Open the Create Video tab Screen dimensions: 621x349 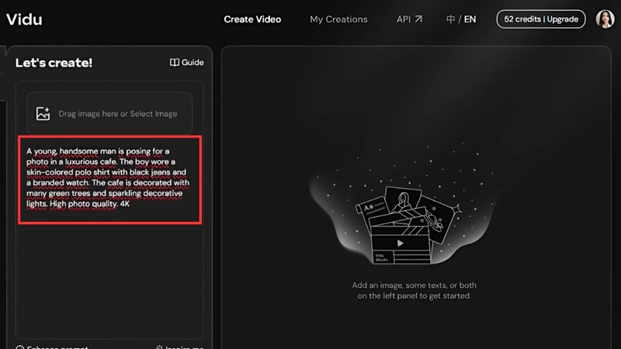tap(252, 19)
